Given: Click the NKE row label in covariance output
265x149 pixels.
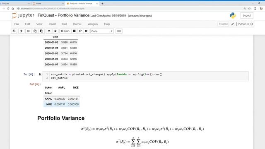Looking at the screenshot, I should click(49, 104).
